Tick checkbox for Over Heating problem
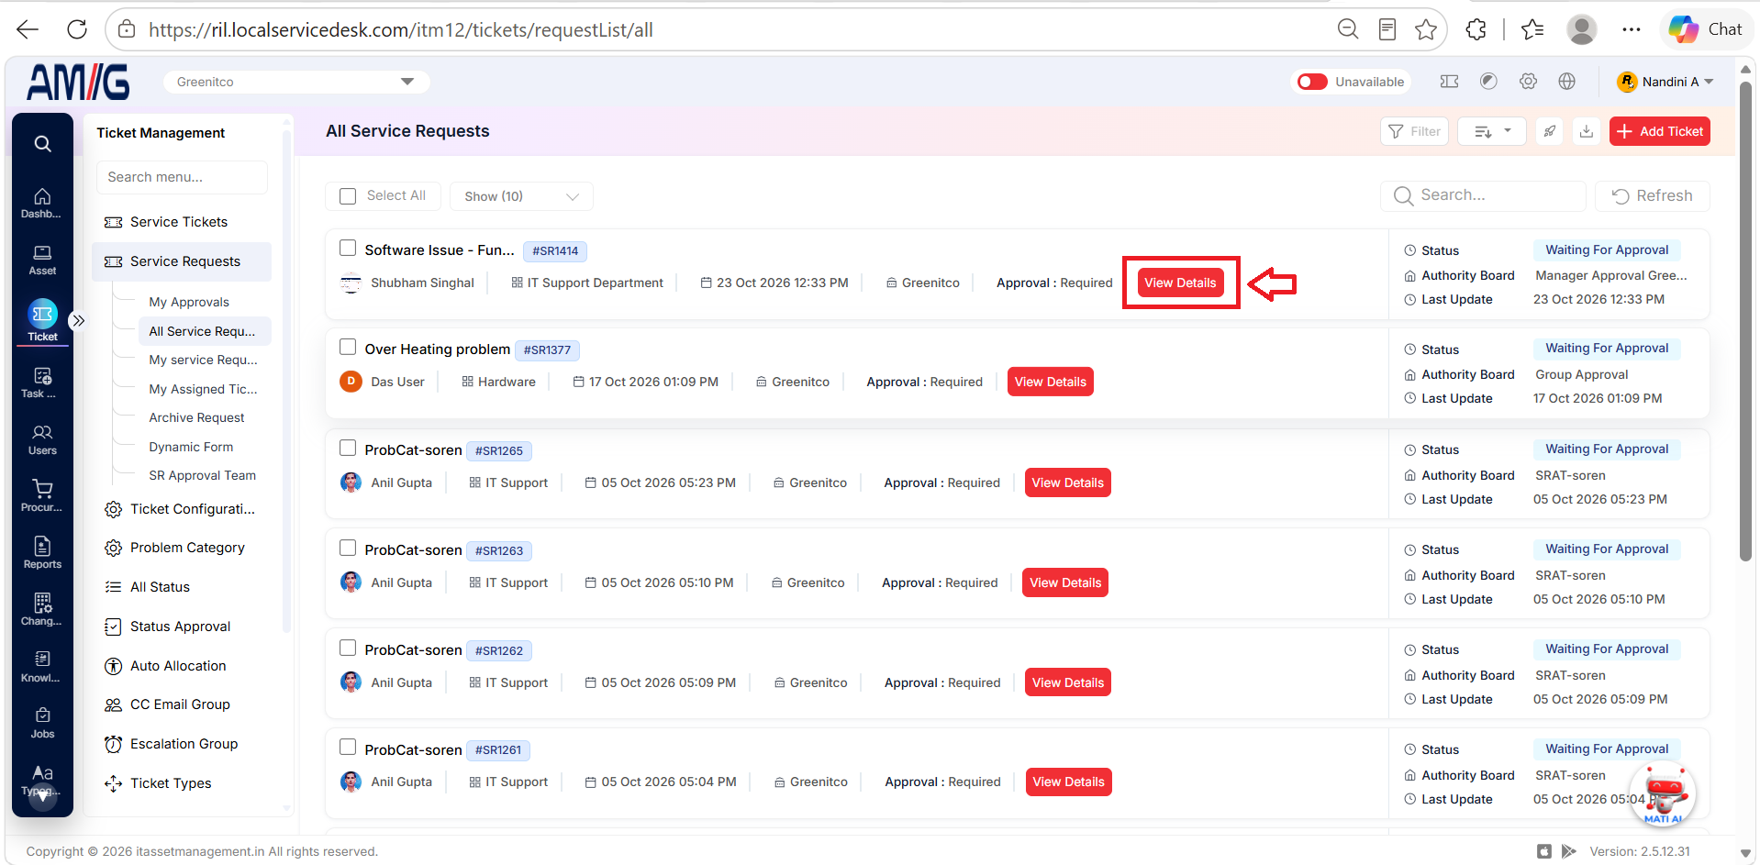The width and height of the screenshot is (1760, 865). pos(348,347)
